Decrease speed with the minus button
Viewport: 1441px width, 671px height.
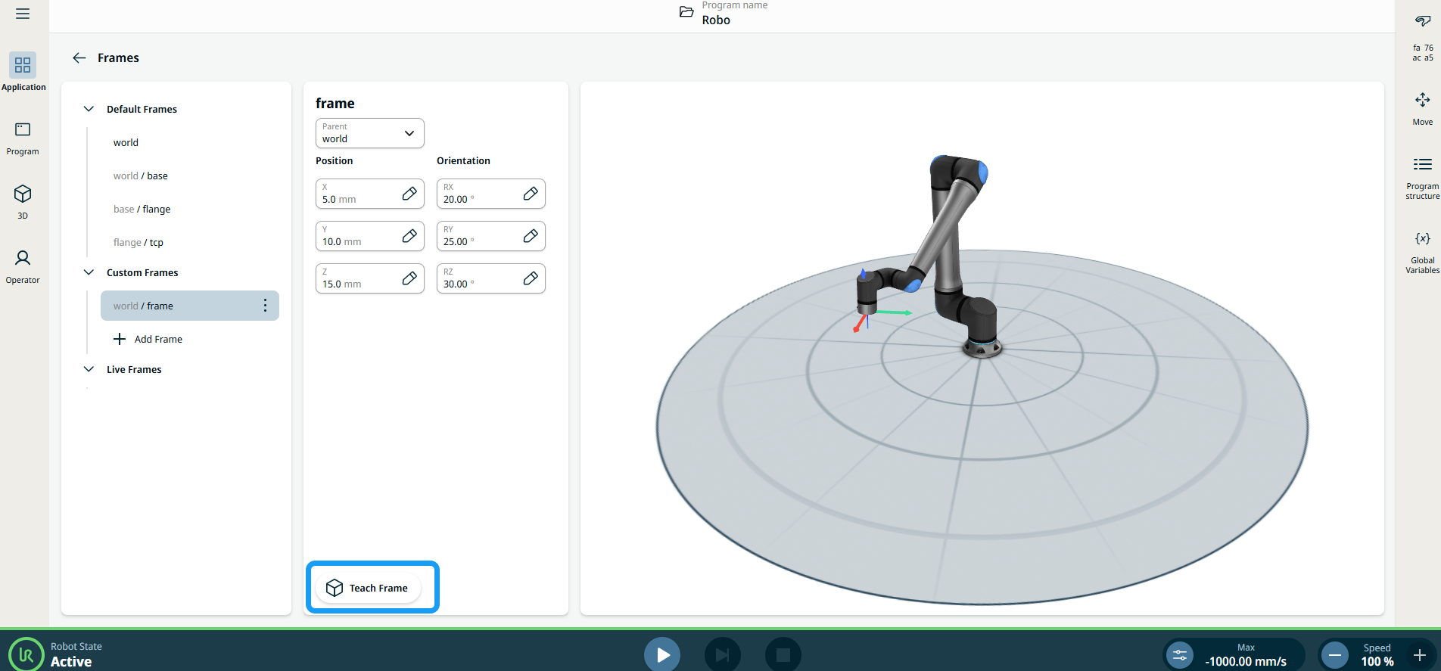coord(1335,655)
